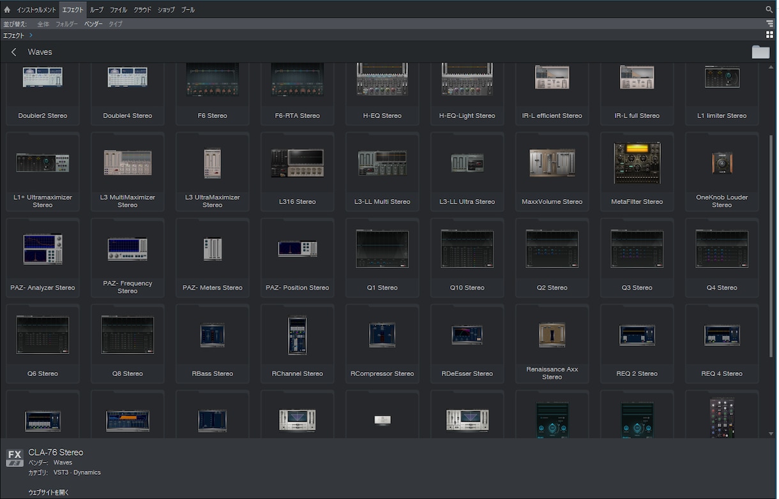Screen dimensions: 779x499
Task: Pick the RBass Stereo plugin icon
Action: [212, 335]
